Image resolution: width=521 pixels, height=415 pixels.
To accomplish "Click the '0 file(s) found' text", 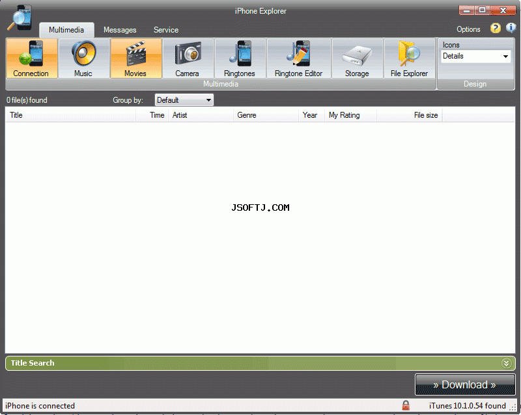I will click(27, 100).
